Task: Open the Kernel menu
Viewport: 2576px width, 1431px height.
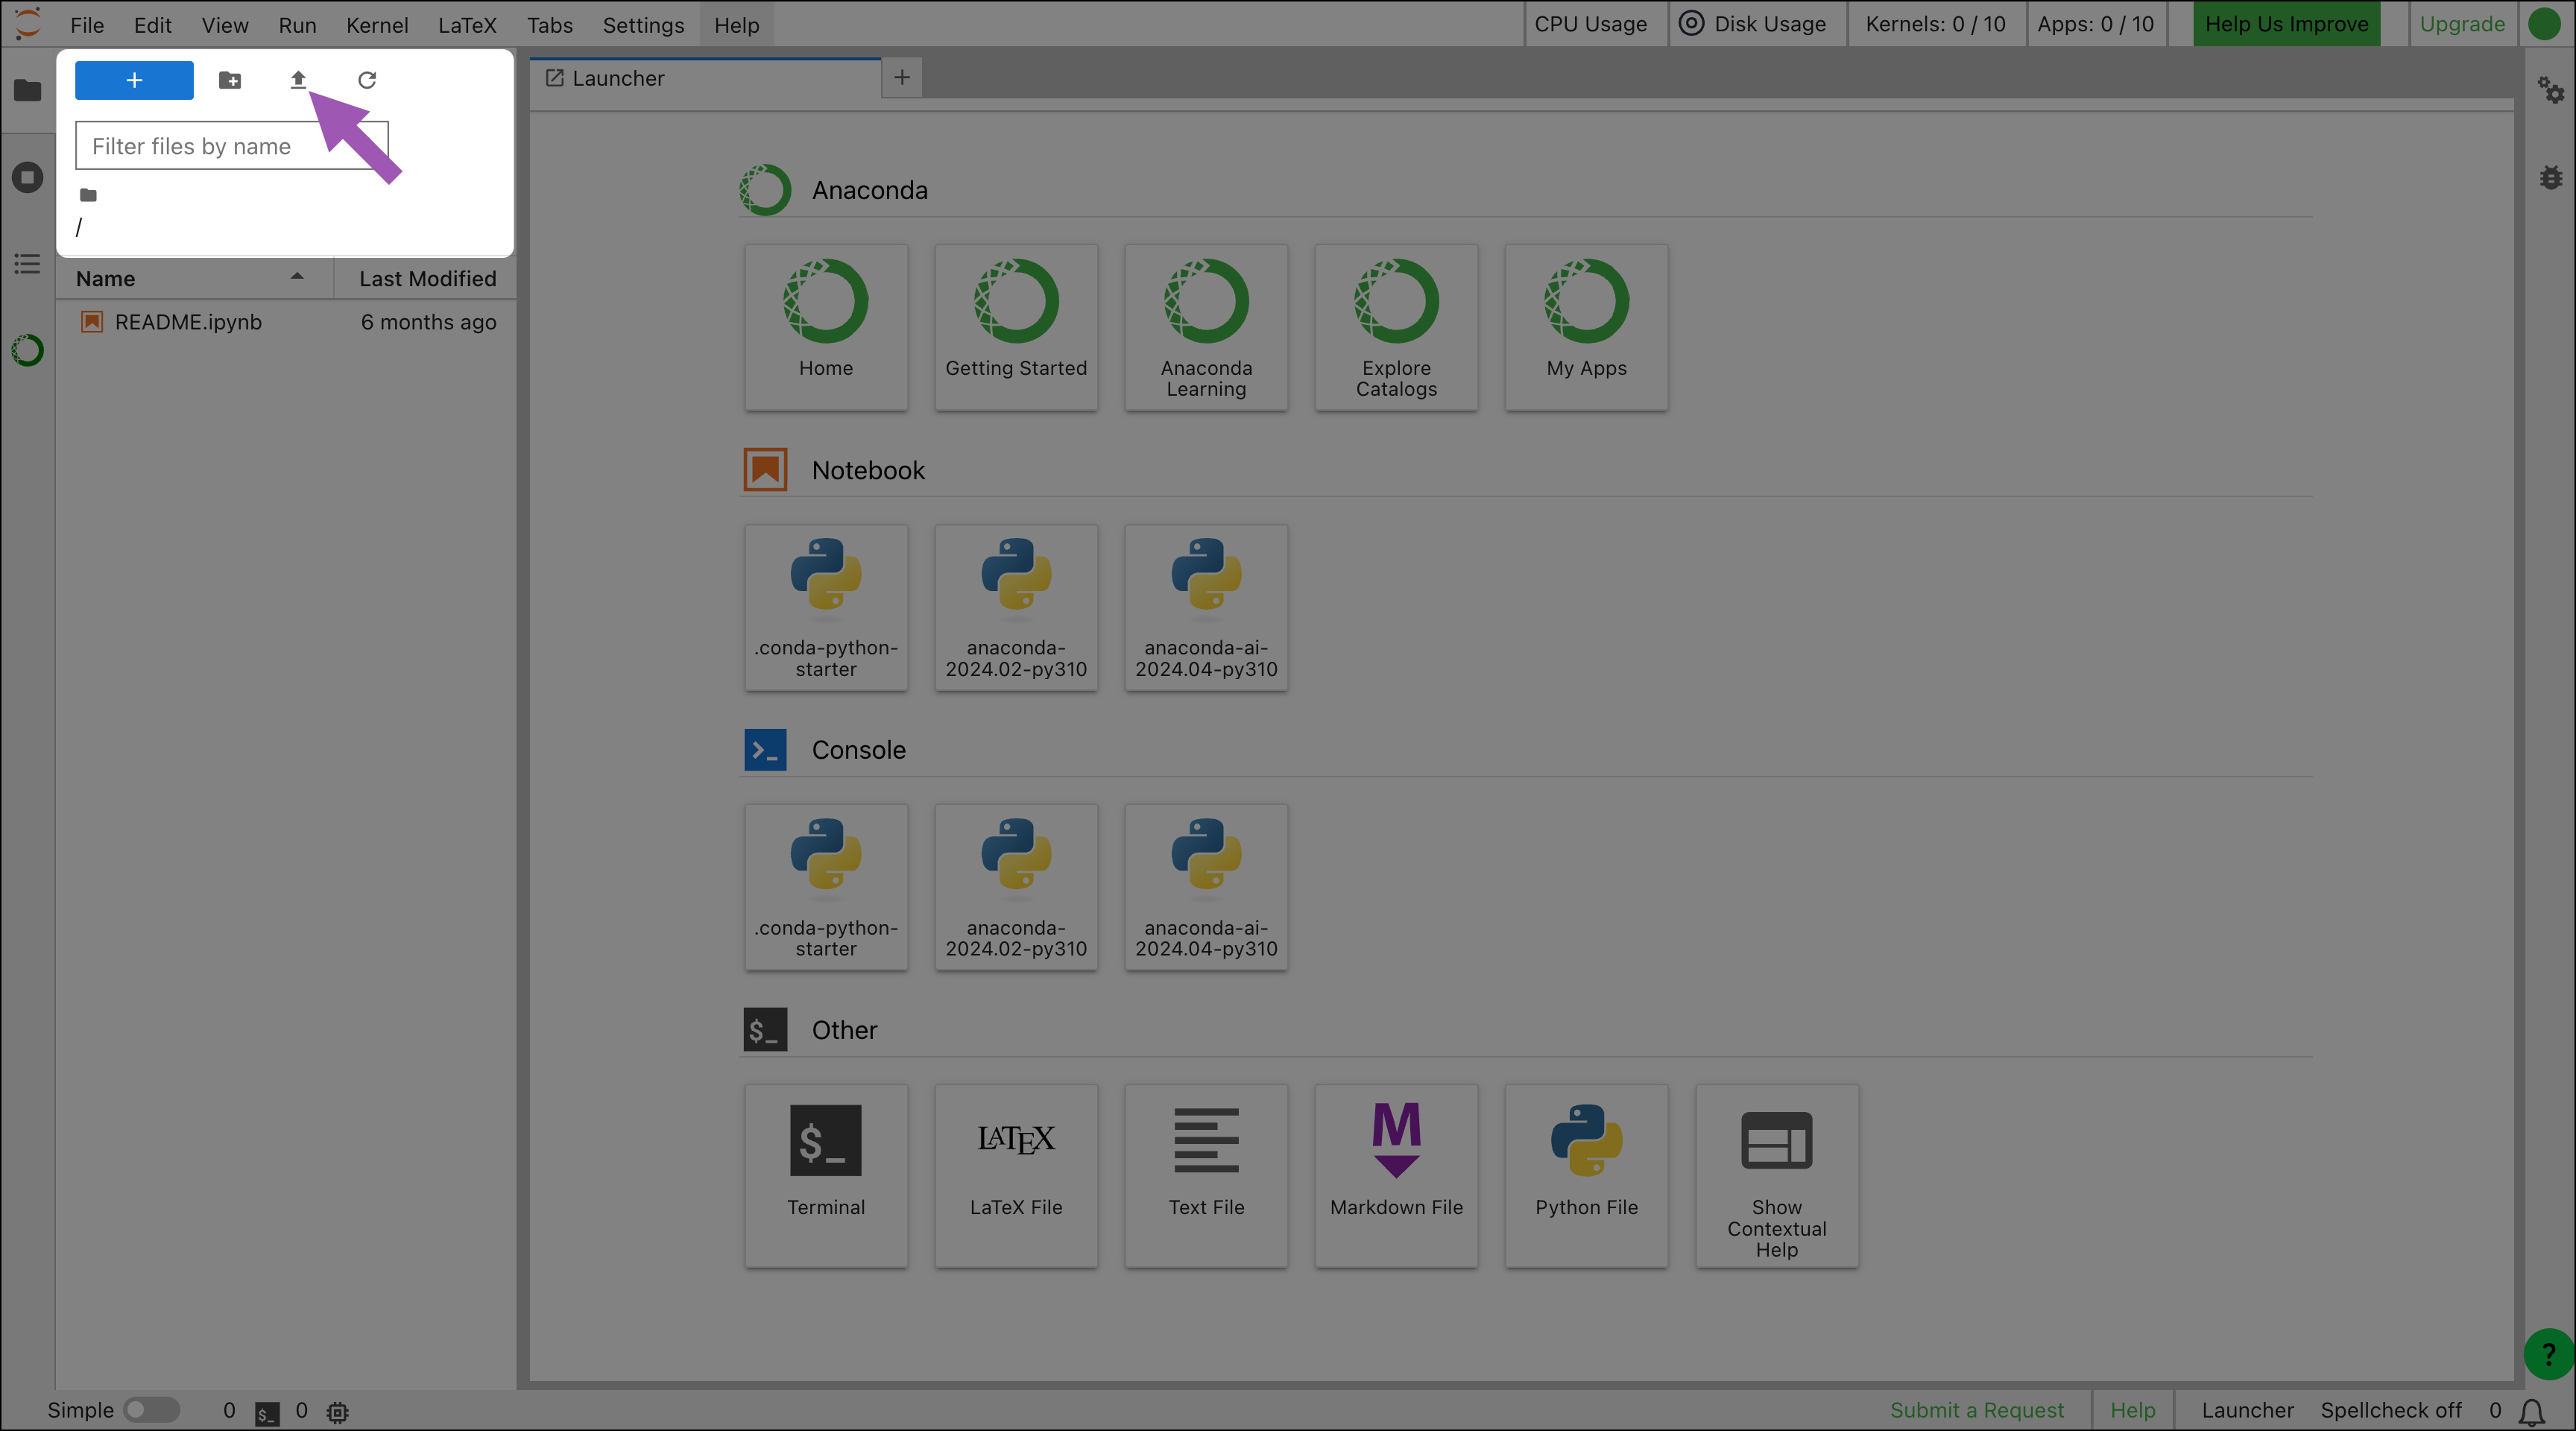Action: click(377, 25)
